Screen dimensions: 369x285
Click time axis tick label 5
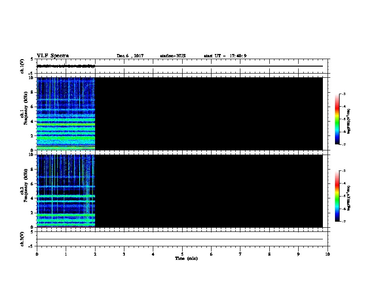[182, 254]
